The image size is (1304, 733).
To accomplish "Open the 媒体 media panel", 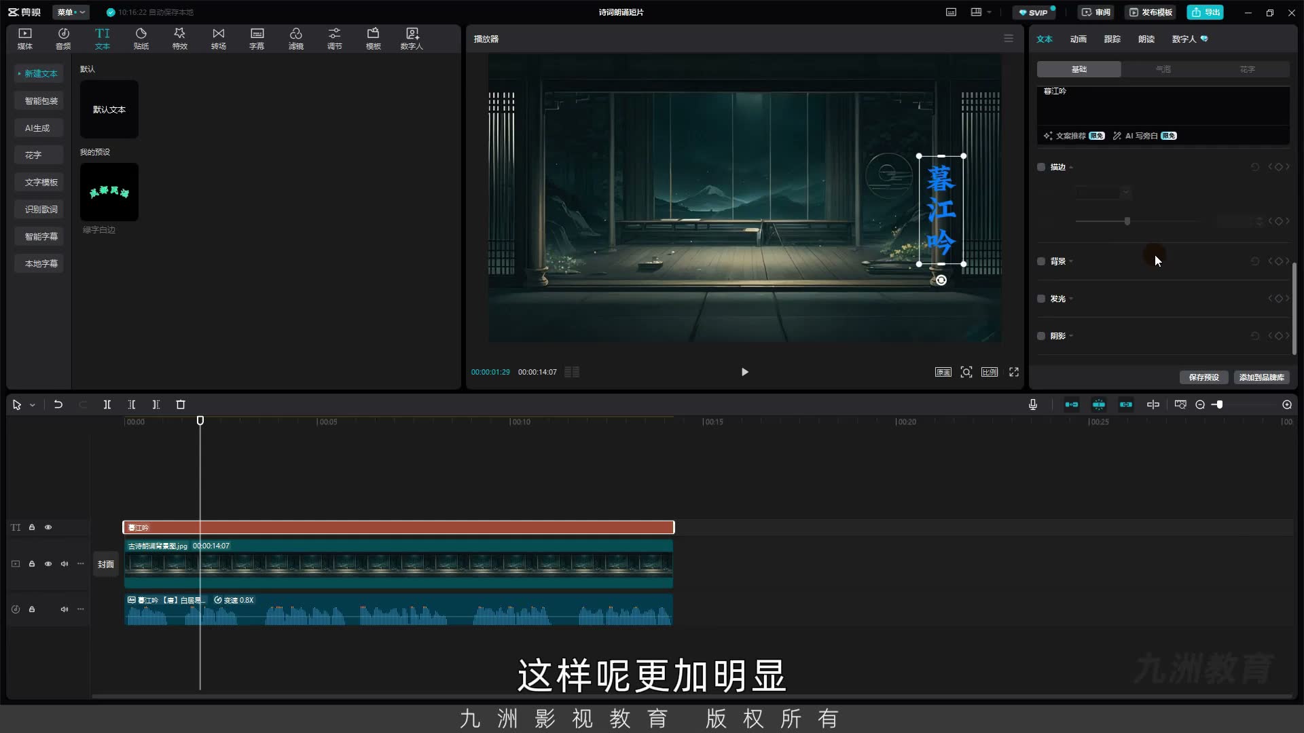I will tap(25, 39).
